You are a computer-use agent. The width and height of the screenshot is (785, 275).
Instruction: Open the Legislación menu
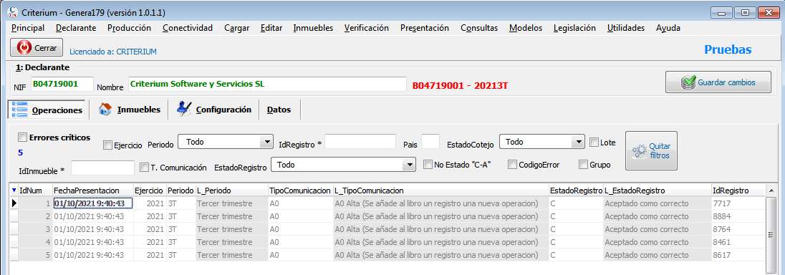click(x=574, y=28)
